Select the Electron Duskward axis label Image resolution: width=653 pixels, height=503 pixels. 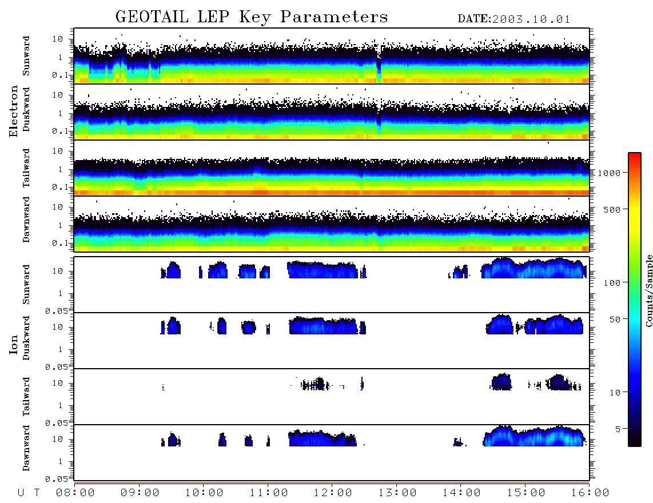click(x=26, y=109)
